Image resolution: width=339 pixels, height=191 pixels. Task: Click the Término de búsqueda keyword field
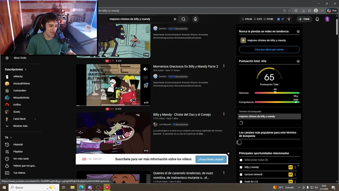269,116
